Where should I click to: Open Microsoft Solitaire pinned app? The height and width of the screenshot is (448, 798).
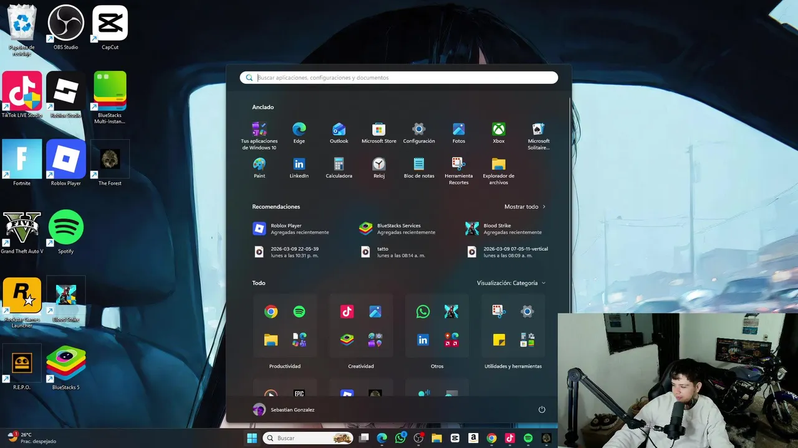click(x=539, y=136)
